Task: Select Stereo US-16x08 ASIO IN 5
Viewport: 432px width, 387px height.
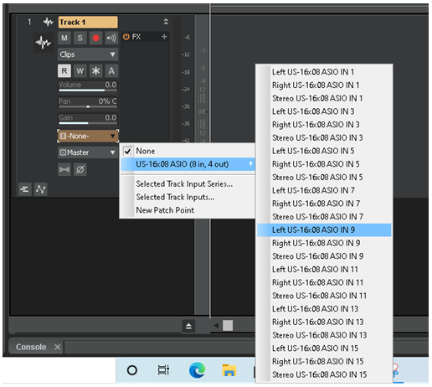Action: pyautogui.click(x=324, y=177)
